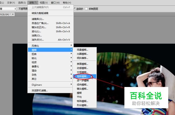Expand the Digimarc submenu
This screenshot has height=115, width=175.
tap(50, 85)
